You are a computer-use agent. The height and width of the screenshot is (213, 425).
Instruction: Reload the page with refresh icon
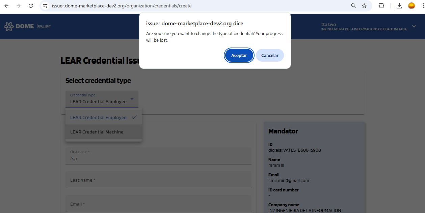[x=31, y=6]
